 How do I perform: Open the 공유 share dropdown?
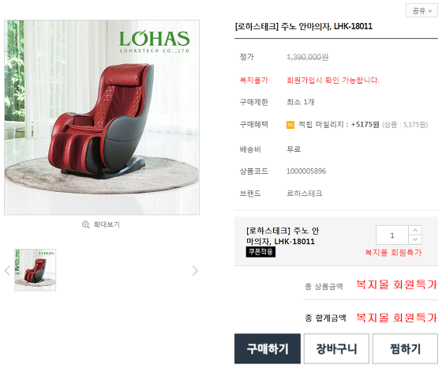pyautogui.click(x=421, y=11)
